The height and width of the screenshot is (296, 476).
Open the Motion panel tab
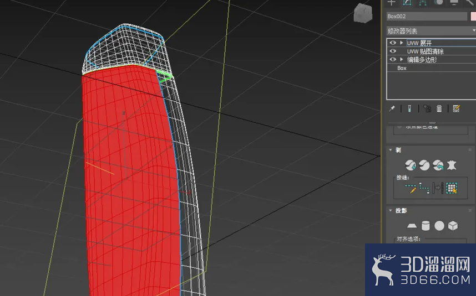[438, 3]
